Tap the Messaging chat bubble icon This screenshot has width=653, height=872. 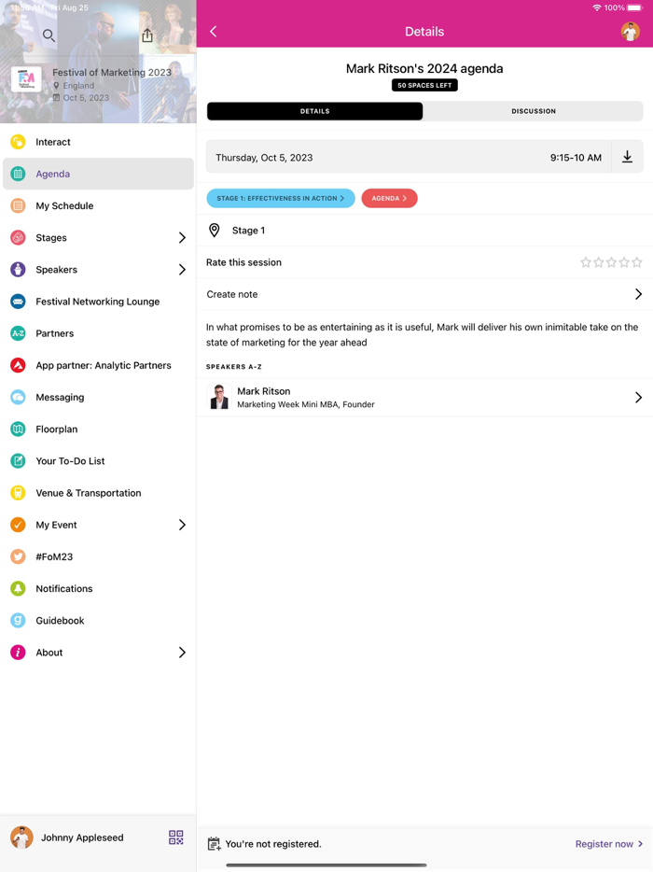pyautogui.click(x=18, y=397)
